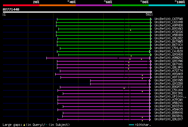This screenshot has width=188, height=127.
Task: Open hit UniRef100_B9SVW3
Action: (169, 29)
